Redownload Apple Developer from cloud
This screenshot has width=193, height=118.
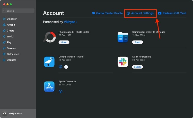click(x=60, y=92)
